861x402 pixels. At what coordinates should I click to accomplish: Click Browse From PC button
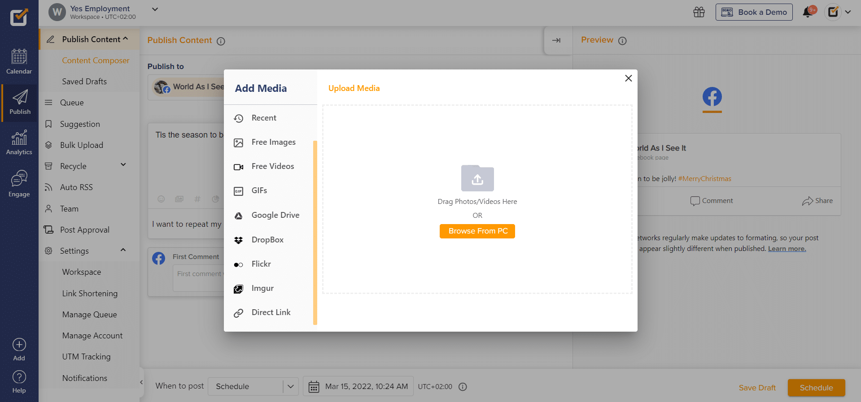click(x=477, y=231)
